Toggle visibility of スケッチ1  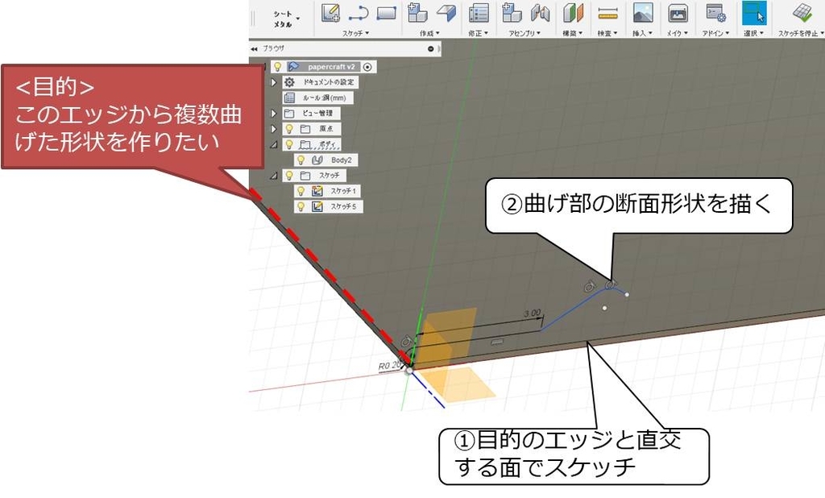301,192
